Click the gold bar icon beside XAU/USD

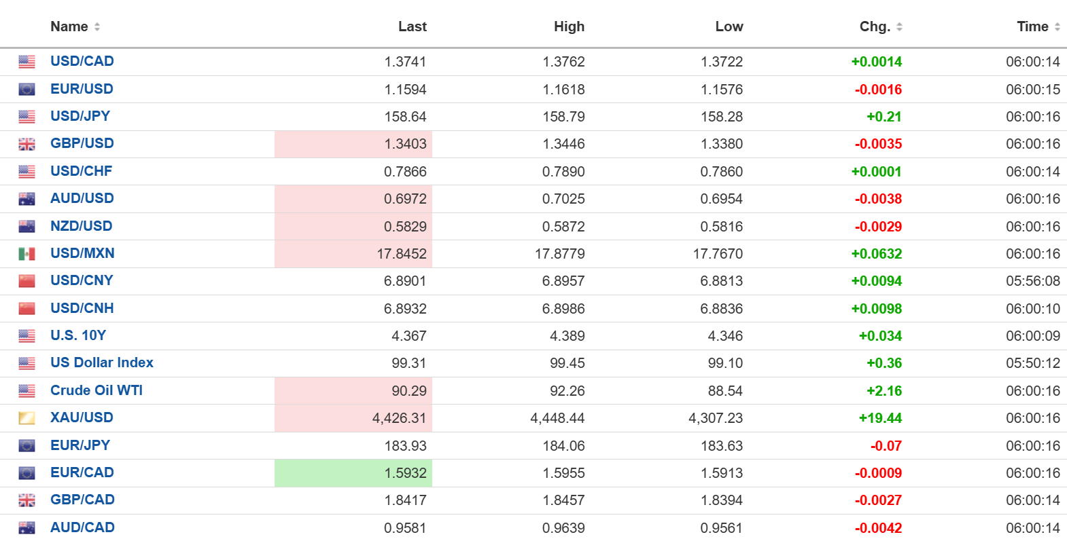click(27, 418)
